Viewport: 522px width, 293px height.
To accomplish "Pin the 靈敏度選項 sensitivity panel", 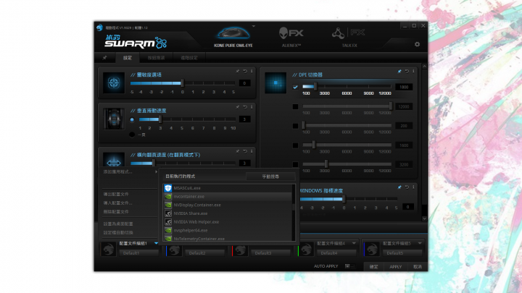I will click(237, 71).
